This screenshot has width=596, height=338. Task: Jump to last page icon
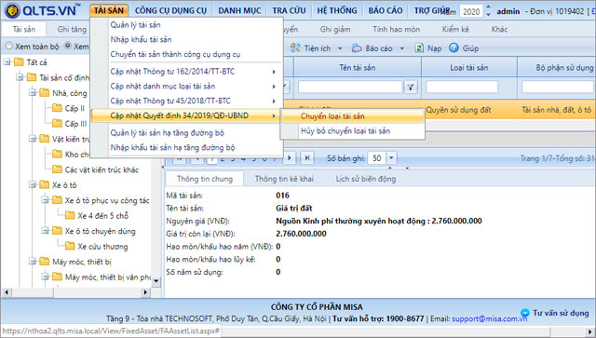[x=307, y=157]
